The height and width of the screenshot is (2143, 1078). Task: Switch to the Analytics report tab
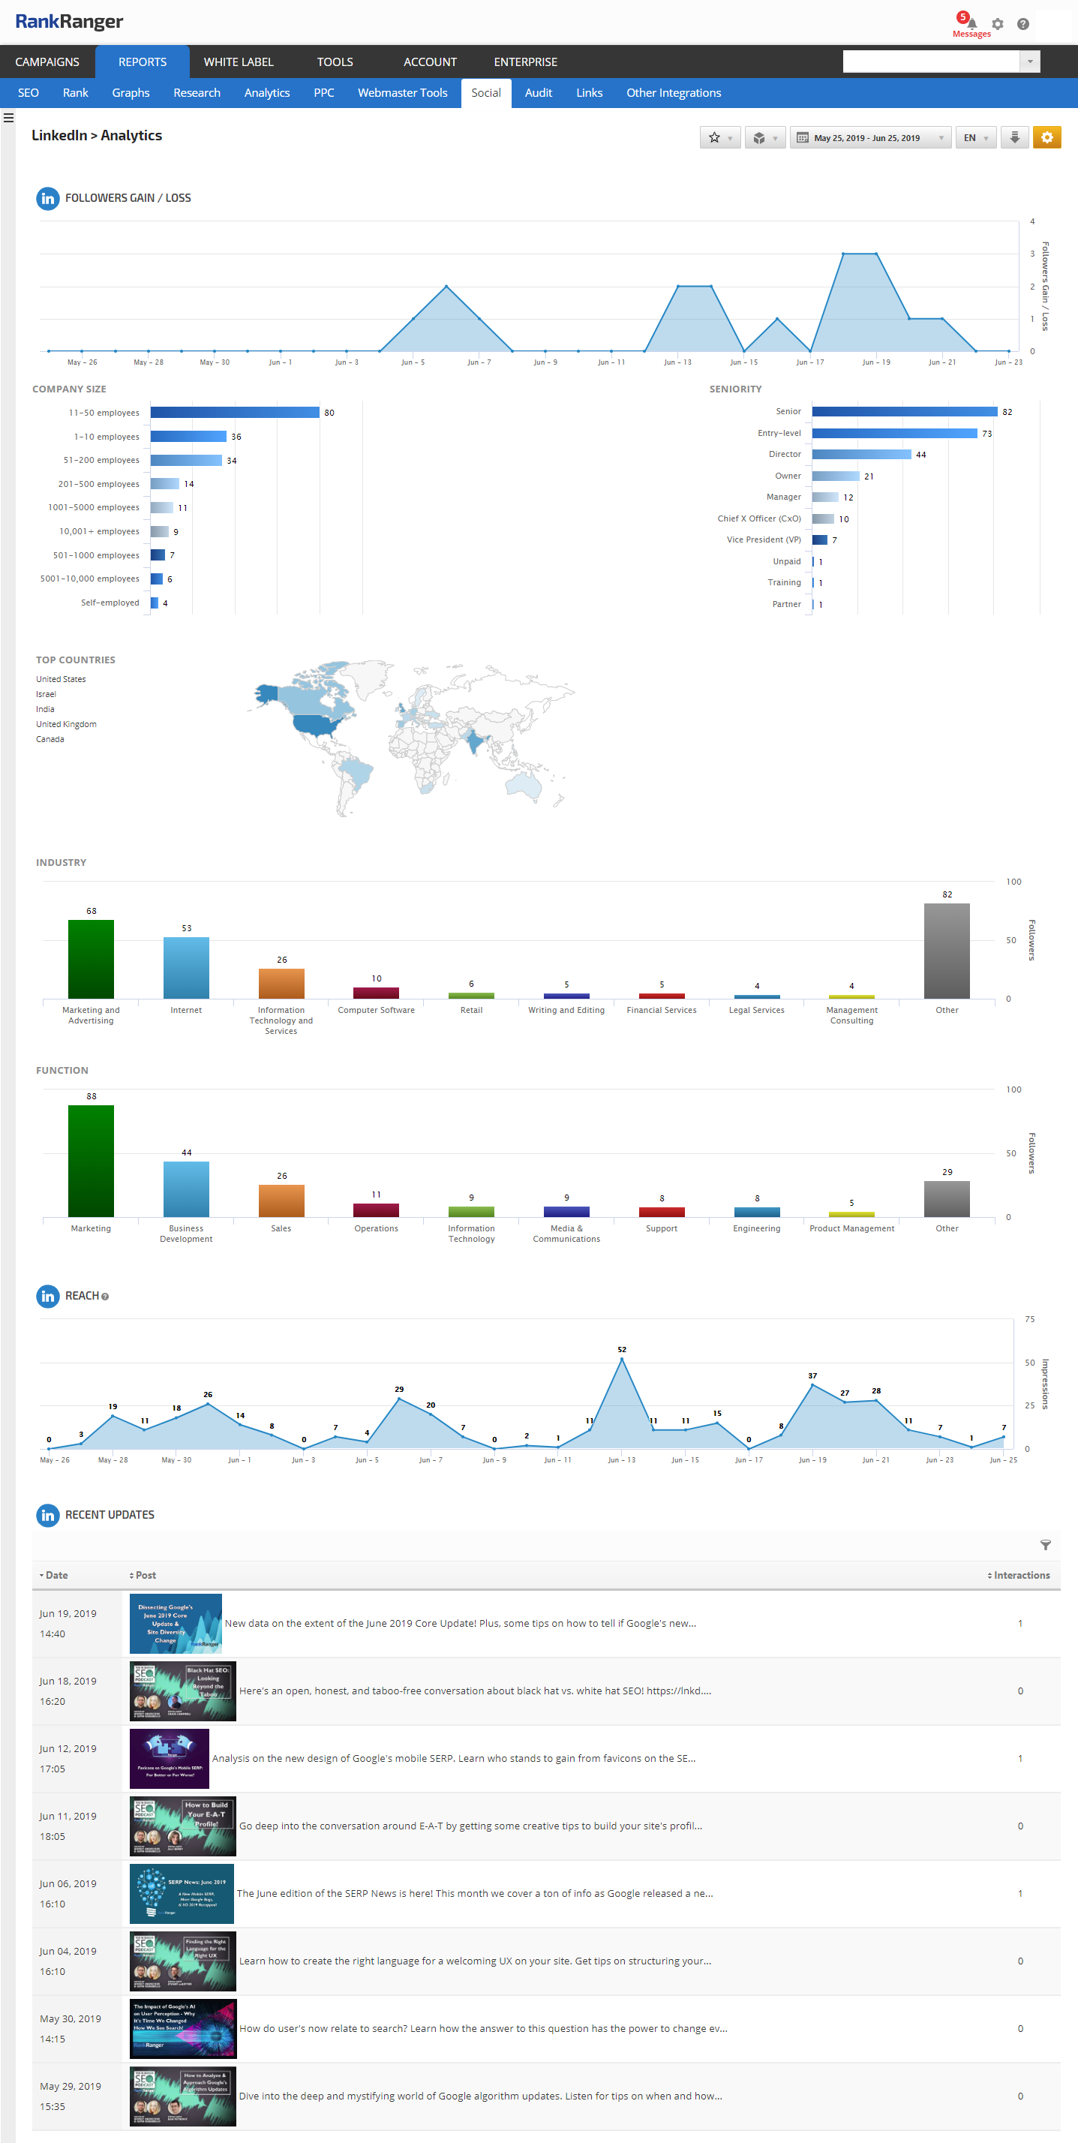[x=267, y=92]
